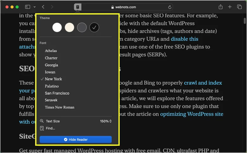Go back with the back arrow

[x=43, y=7]
